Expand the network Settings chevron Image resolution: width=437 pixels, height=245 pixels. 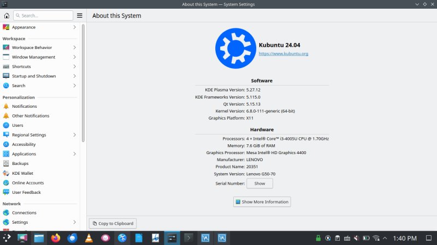coord(74,222)
